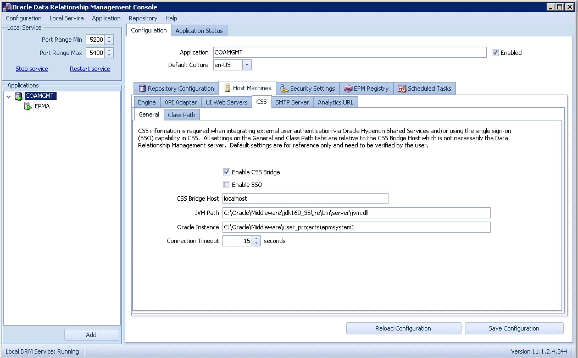Open the Analytics URL sub-tab
This screenshot has height=358, width=578.
click(x=336, y=102)
